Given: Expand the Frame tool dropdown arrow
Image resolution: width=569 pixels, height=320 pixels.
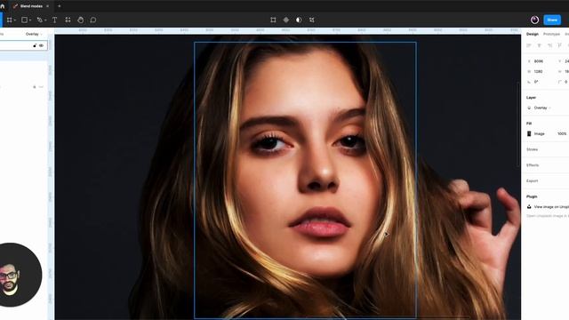Looking at the screenshot, I should point(15,20).
